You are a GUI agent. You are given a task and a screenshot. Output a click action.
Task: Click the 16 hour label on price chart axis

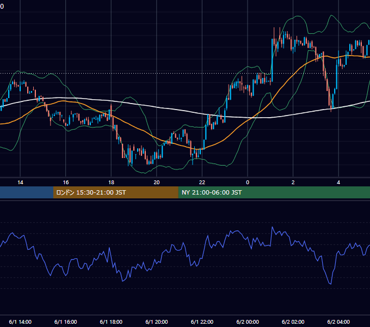66,183
